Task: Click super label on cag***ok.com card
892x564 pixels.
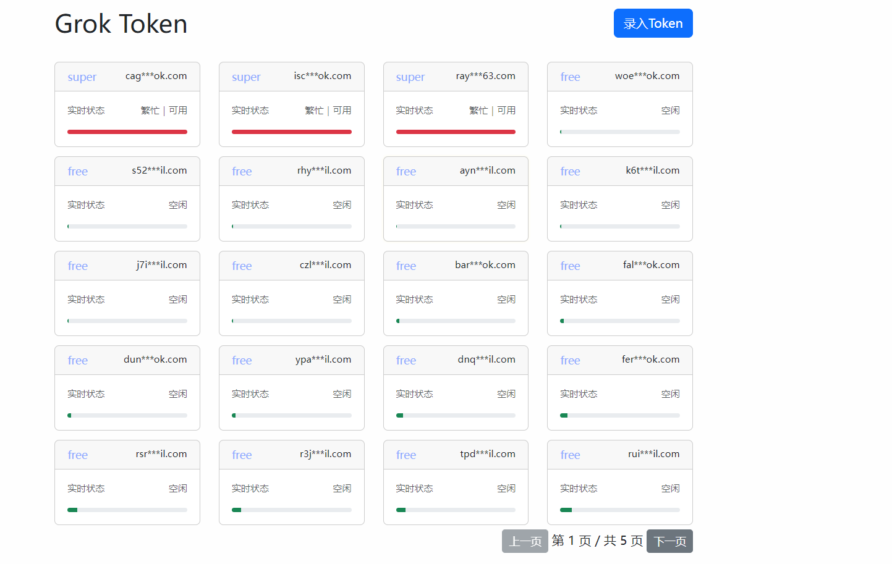Action: coord(82,77)
